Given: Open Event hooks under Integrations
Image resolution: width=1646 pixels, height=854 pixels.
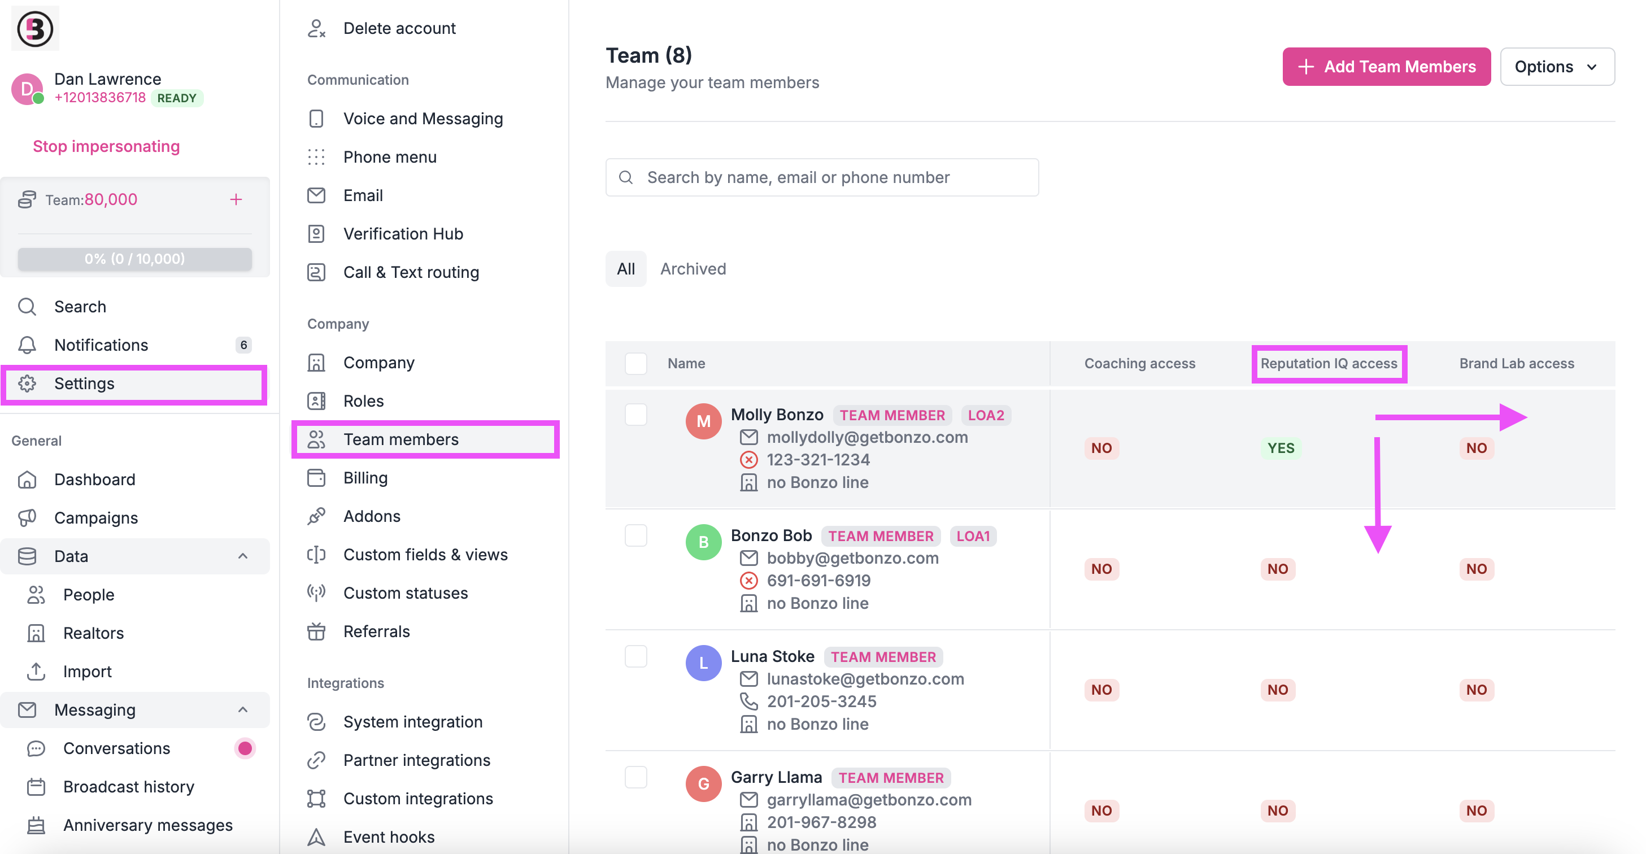Looking at the screenshot, I should (x=388, y=836).
